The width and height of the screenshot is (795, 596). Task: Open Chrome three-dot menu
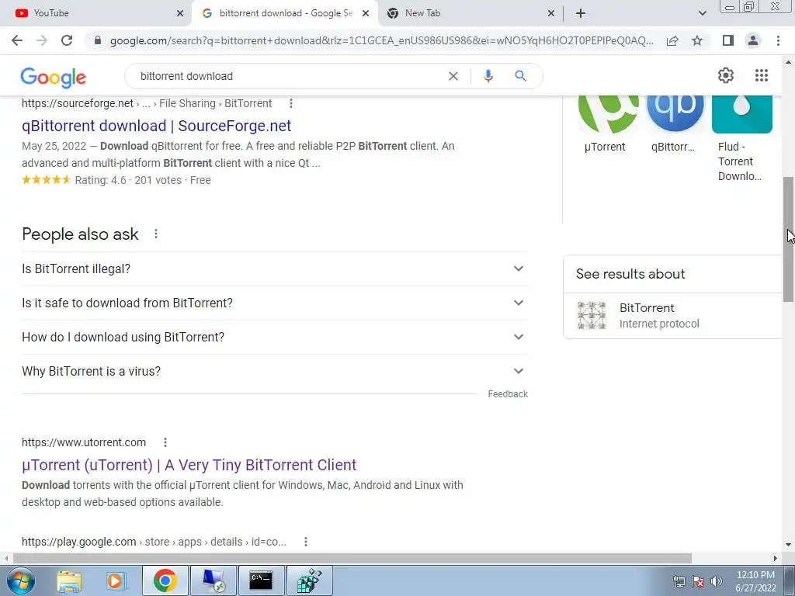778,40
